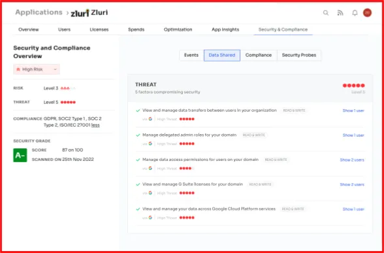The image size is (384, 253).
Task: Select the Data Shared sub-tab
Action: 222,56
